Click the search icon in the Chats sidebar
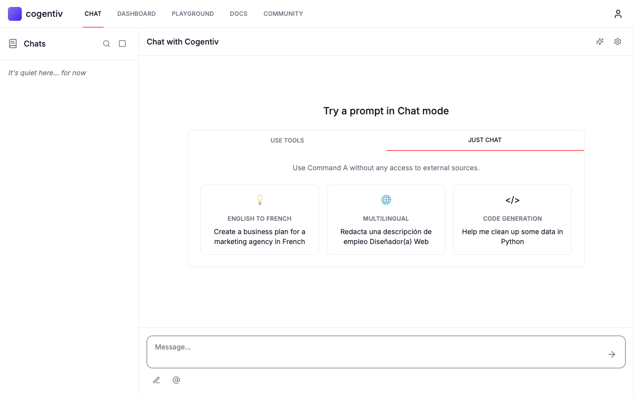 coord(106,44)
